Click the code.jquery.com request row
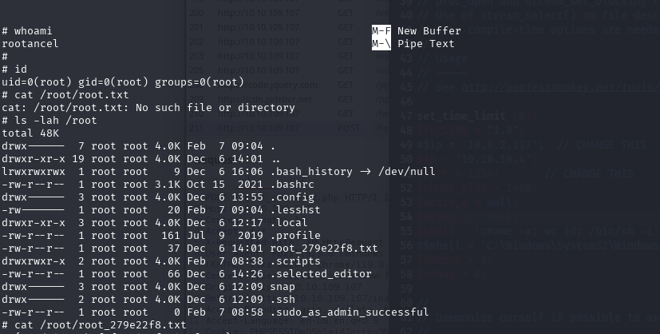 tap(287, 85)
